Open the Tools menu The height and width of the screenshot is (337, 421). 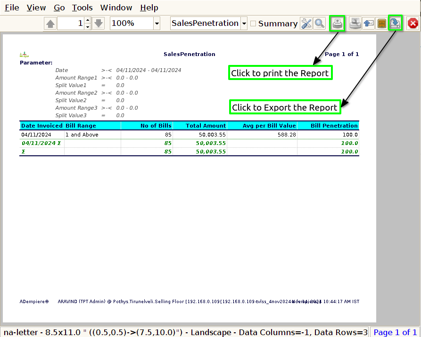click(x=82, y=8)
